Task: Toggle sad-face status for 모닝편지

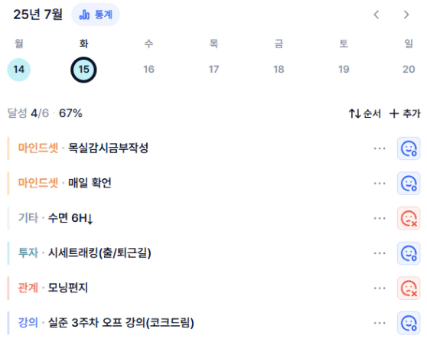Action: pyautogui.click(x=409, y=288)
